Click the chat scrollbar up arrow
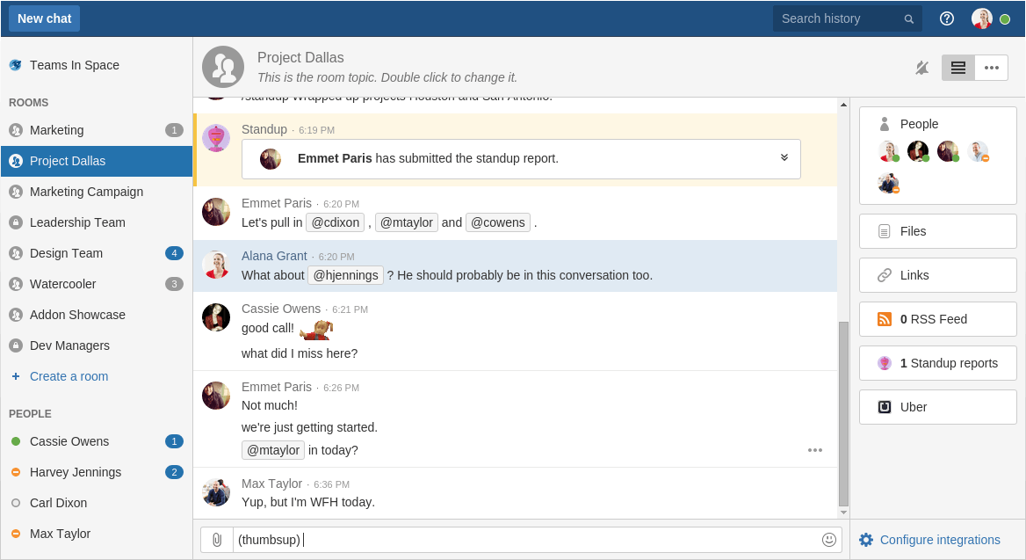This screenshot has height=560, width=1026. tap(843, 105)
